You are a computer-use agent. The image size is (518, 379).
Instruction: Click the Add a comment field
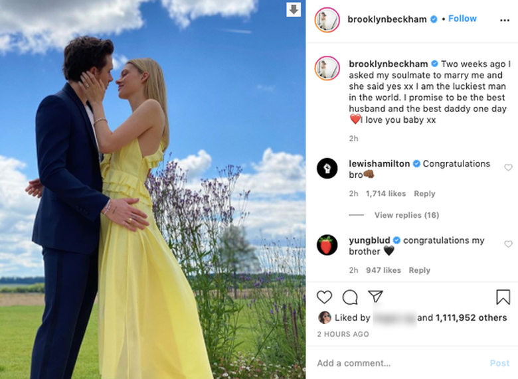pyautogui.click(x=396, y=363)
